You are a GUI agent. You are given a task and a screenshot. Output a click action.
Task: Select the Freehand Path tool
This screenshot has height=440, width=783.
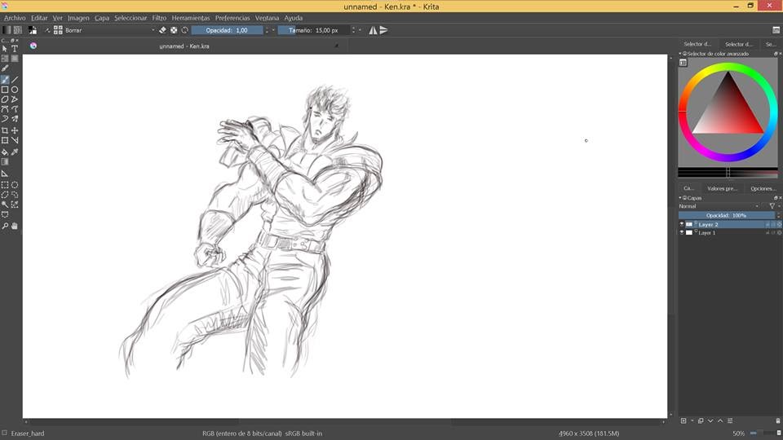click(15, 109)
